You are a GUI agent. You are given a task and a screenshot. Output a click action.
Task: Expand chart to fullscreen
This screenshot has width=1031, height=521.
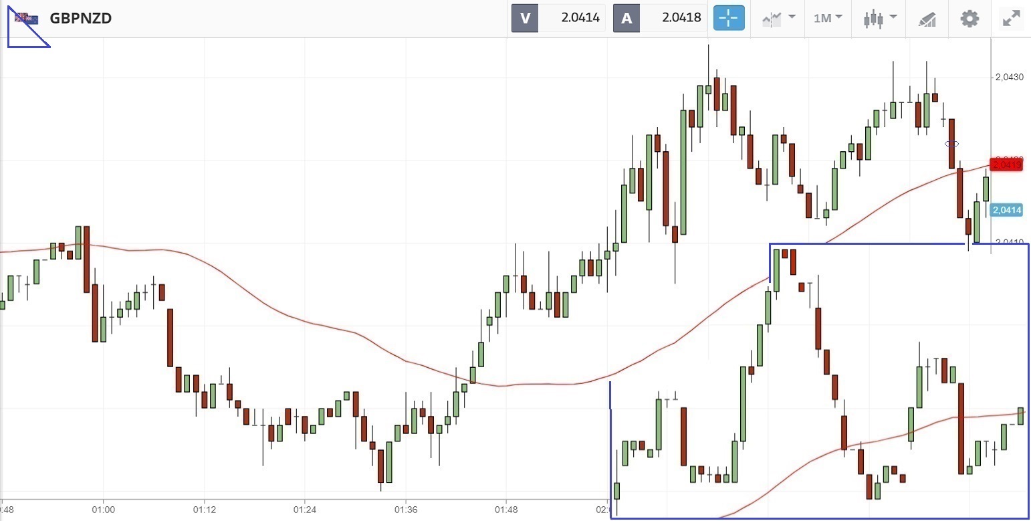pos(1011,18)
